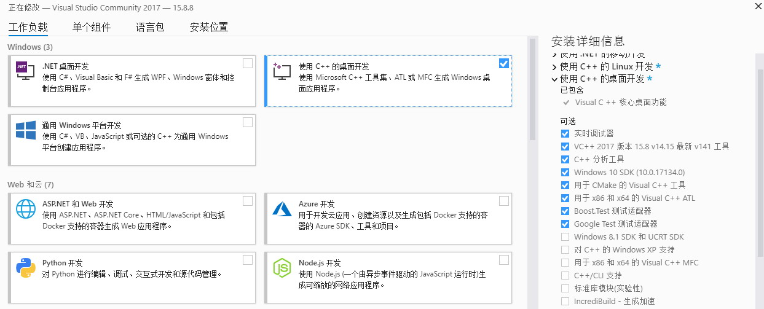Screen dimensions: 764x309
Task: Click the Windows (3) group header
Action: [x=30, y=47]
